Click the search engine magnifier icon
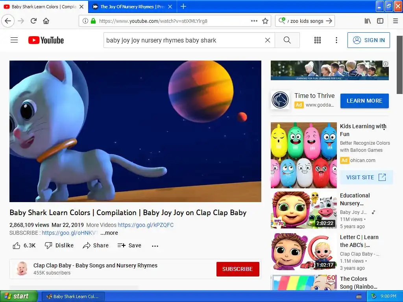 (x=282, y=20)
